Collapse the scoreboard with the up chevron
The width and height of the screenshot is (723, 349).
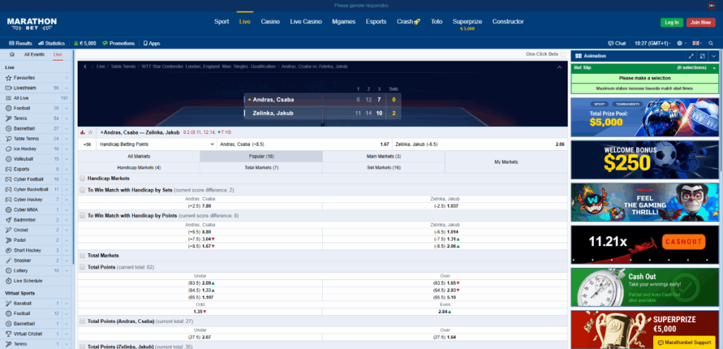tap(560, 67)
